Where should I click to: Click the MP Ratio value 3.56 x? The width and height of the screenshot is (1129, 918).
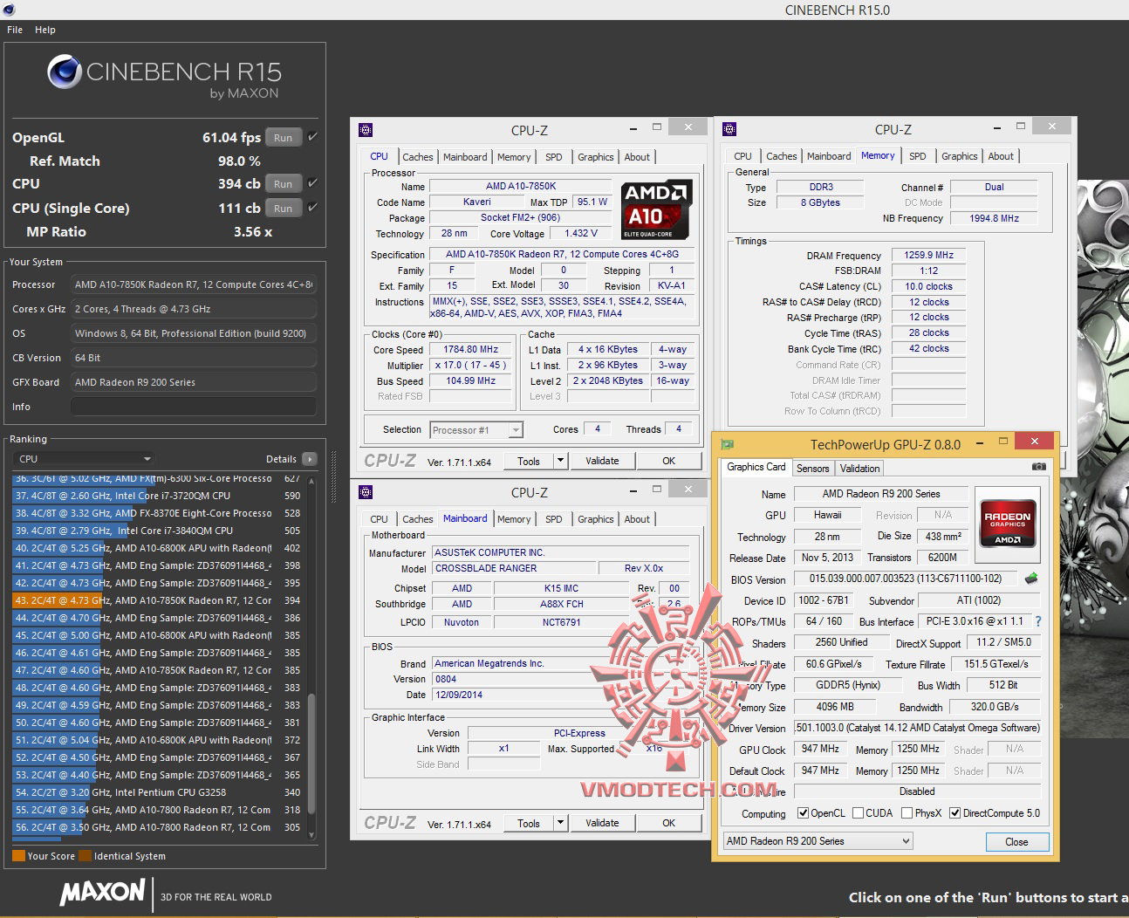[x=253, y=232]
